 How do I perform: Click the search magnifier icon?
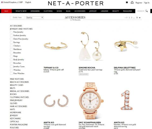(x=146, y=11)
